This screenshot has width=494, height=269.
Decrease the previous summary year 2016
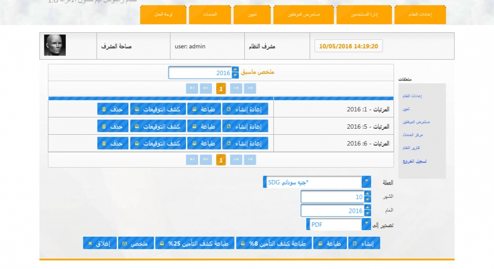click(x=235, y=76)
